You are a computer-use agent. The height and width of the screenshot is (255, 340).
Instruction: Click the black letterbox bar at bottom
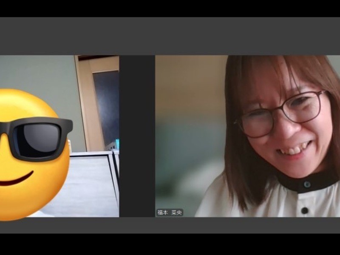170,244
